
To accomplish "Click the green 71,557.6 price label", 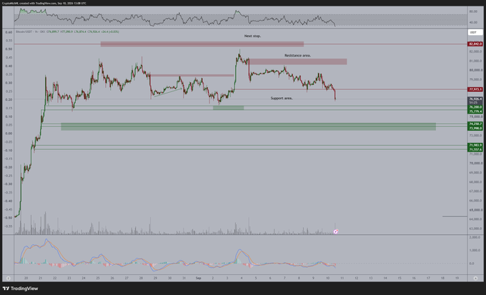I will click(475, 149).
